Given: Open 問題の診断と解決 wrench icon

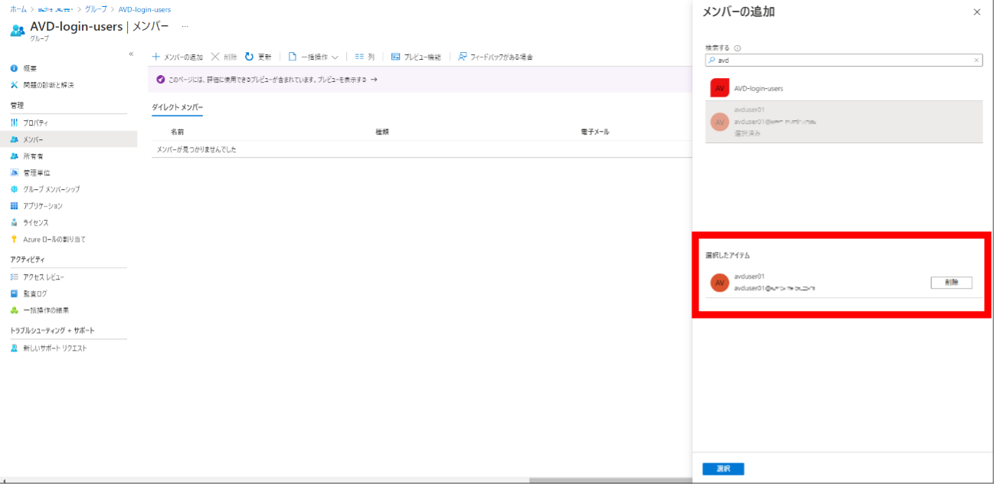Looking at the screenshot, I should pyautogui.click(x=14, y=85).
